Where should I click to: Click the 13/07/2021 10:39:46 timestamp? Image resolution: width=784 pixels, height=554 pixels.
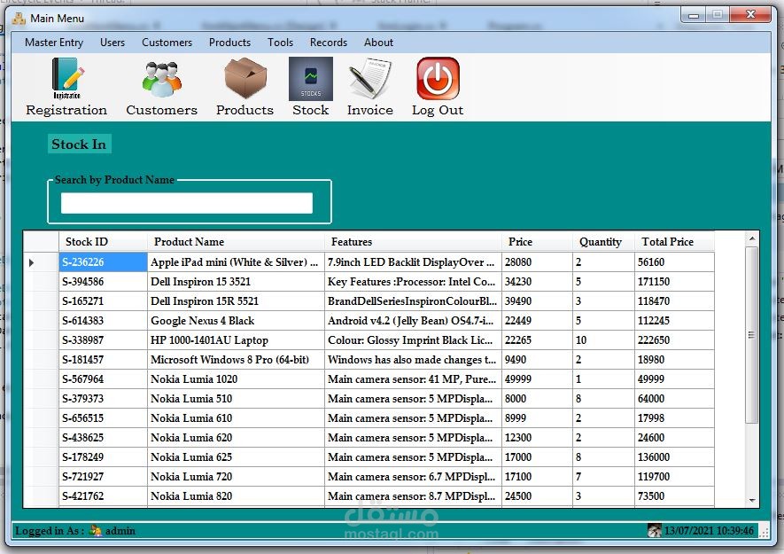click(709, 530)
